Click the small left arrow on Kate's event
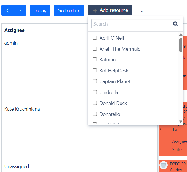This screenshot has width=187, height=172. tap(161, 129)
